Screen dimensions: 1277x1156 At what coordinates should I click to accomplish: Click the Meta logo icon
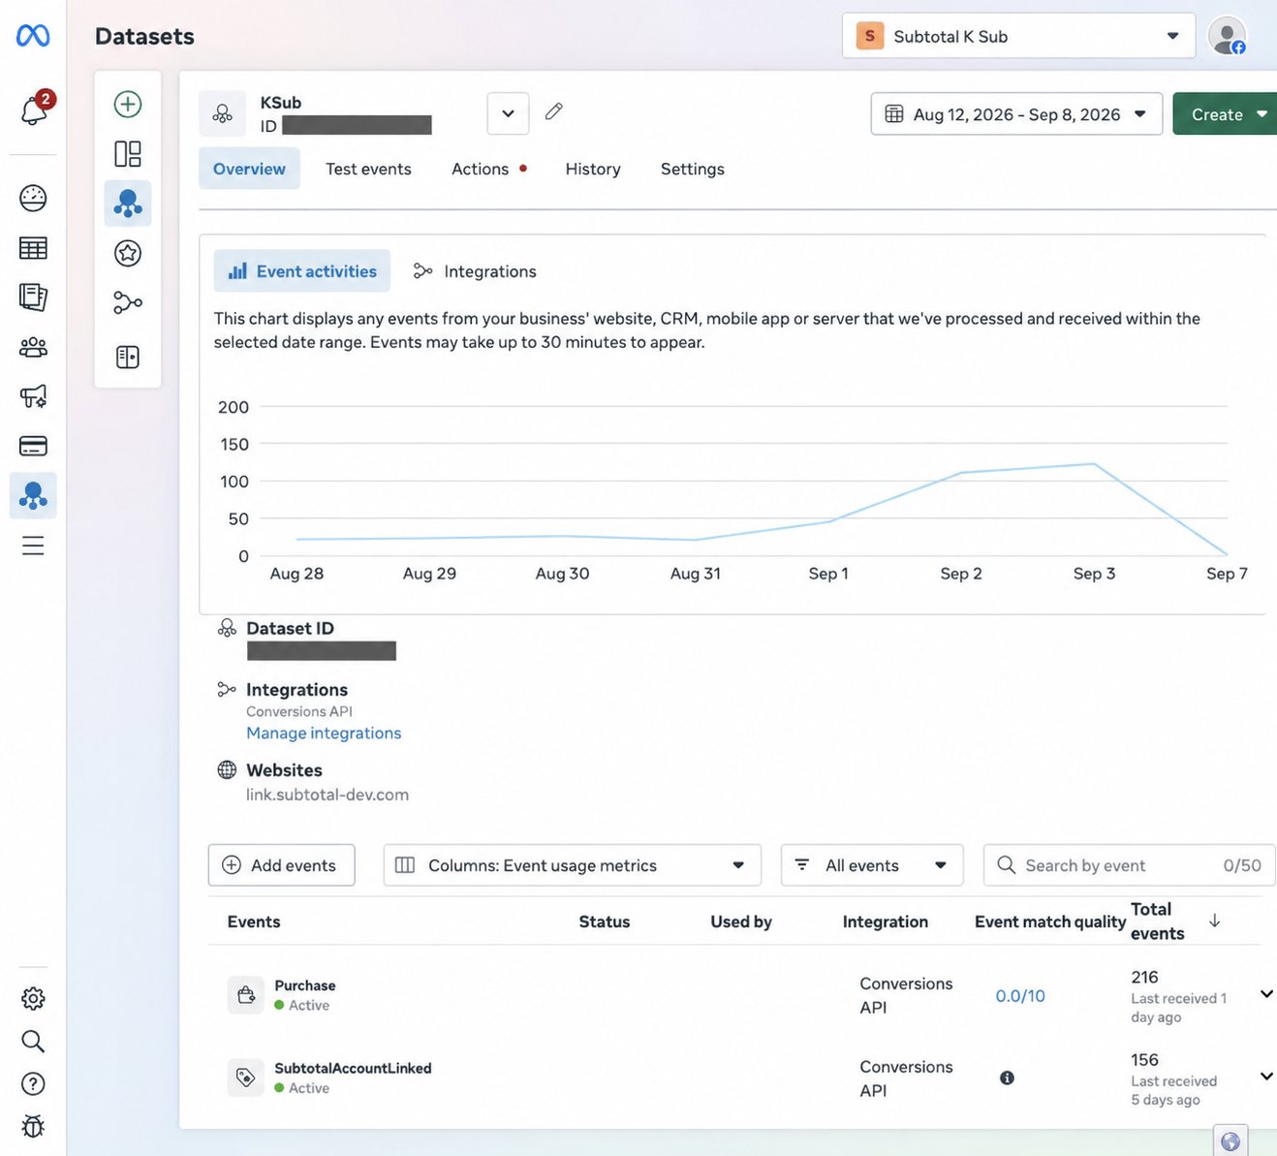(33, 36)
